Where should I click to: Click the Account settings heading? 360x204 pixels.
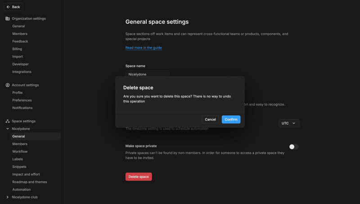click(x=25, y=85)
